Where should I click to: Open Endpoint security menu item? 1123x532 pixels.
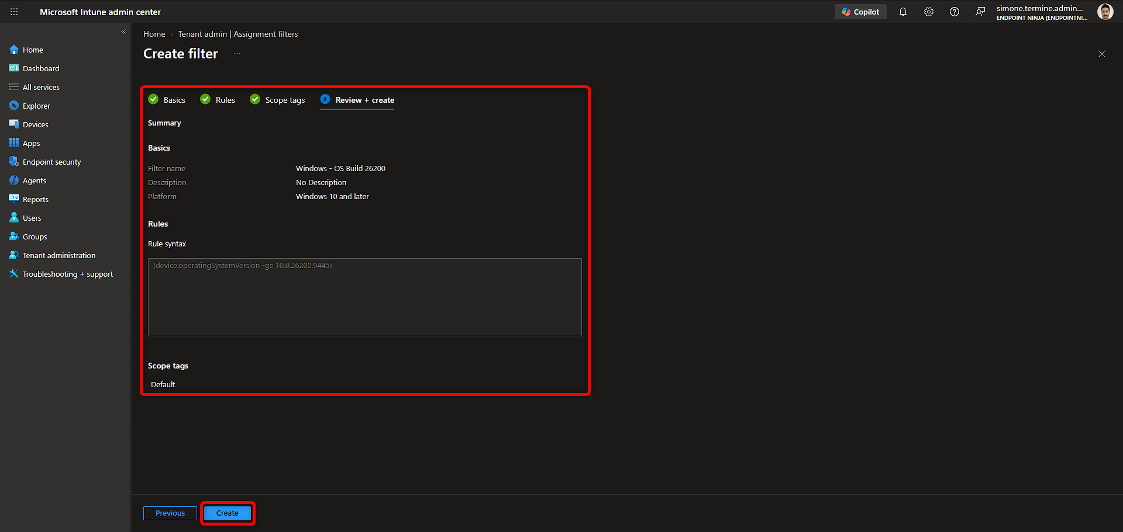pyautogui.click(x=52, y=162)
